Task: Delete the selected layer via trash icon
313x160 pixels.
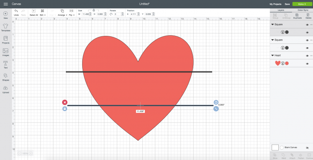Action: pos(308,16)
